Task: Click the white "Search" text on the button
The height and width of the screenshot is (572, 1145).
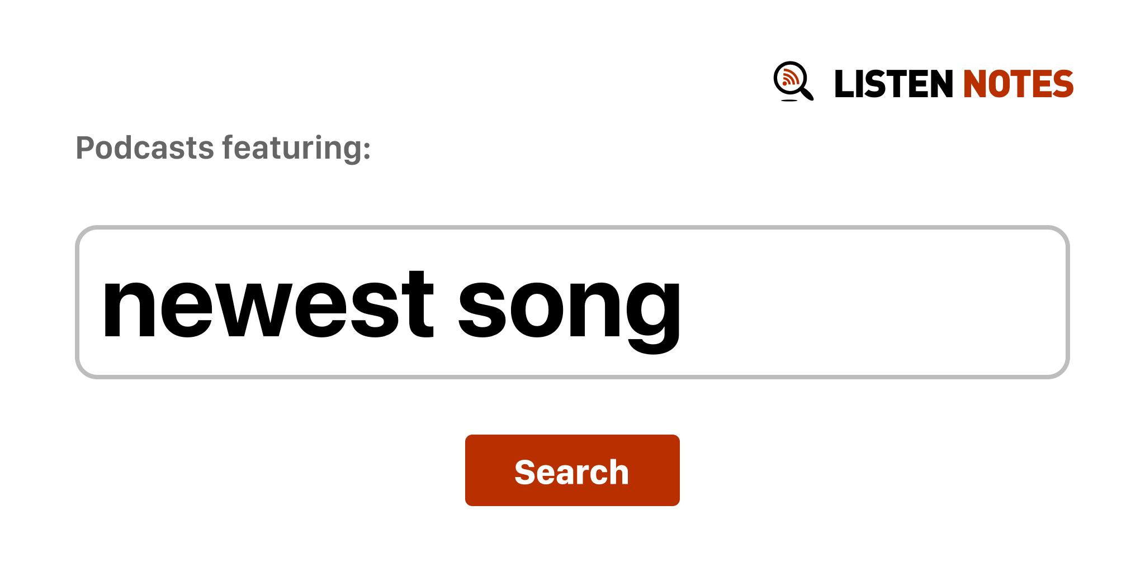Action: tap(571, 472)
